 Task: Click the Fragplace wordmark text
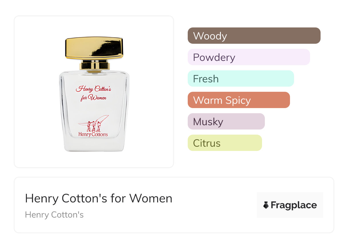(x=294, y=205)
